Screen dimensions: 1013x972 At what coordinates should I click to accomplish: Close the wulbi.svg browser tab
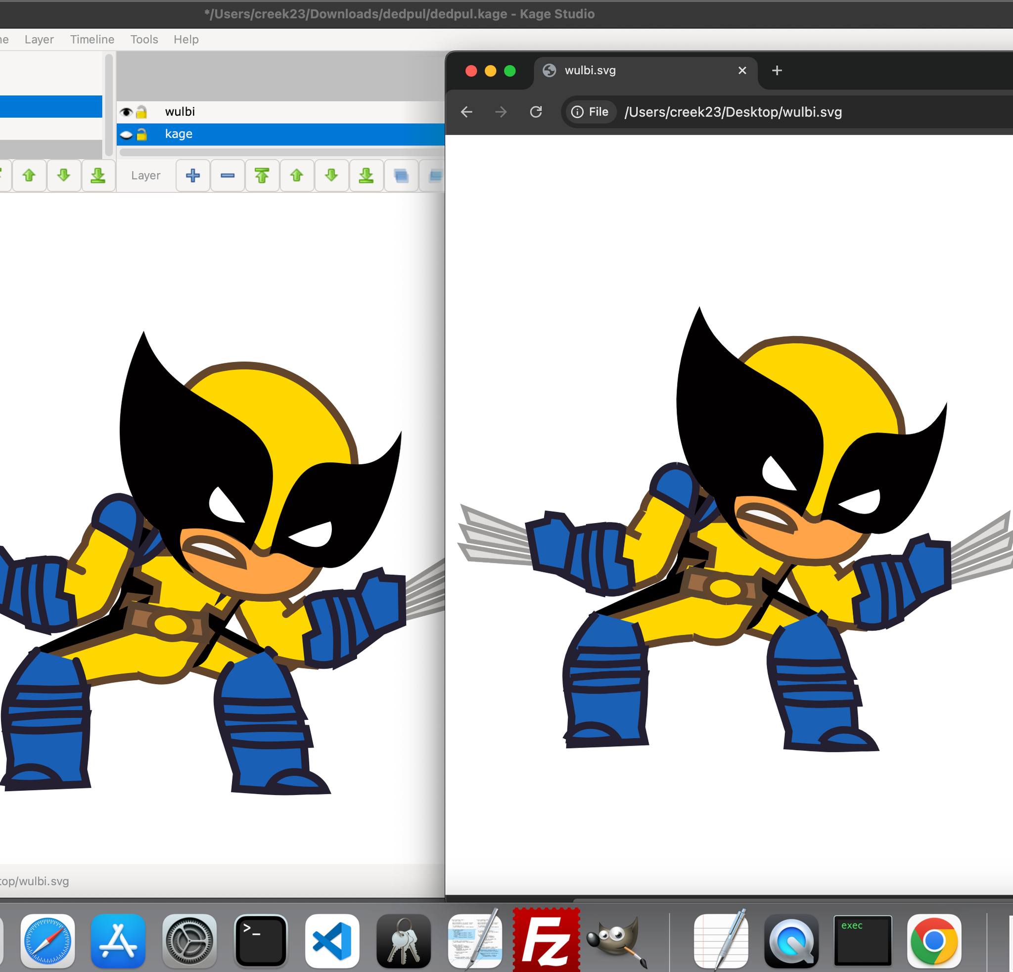742,70
